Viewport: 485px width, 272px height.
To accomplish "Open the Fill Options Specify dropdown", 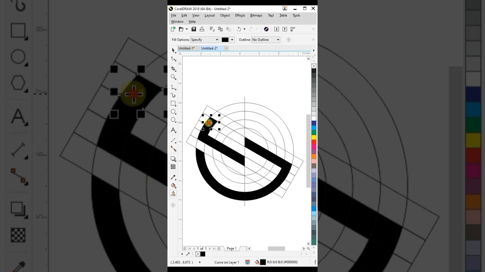I will (x=205, y=40).
